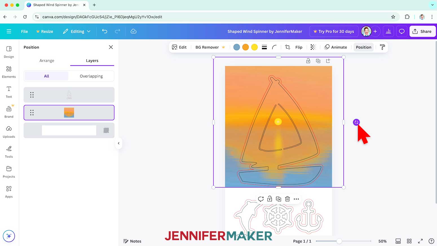Switch to the Arrange tab
Screen dimensions: 437x246
point(47,61)
